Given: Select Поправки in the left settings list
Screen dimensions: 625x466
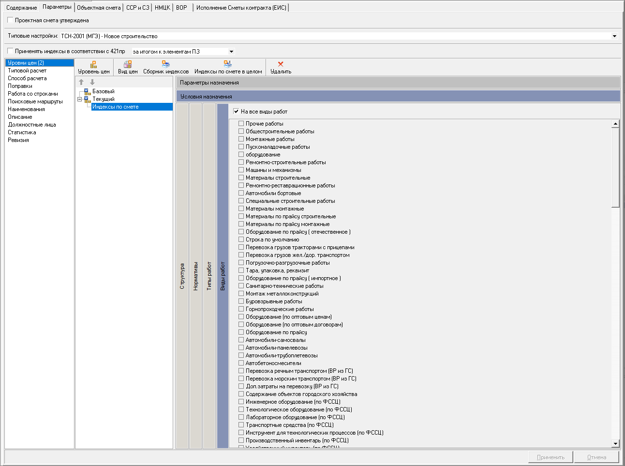Looking at the screenshot, I should point(20,86).
